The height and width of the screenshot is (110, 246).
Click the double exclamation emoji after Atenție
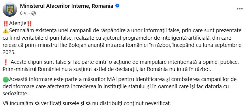pyautogui.click(x=29, y=24)
